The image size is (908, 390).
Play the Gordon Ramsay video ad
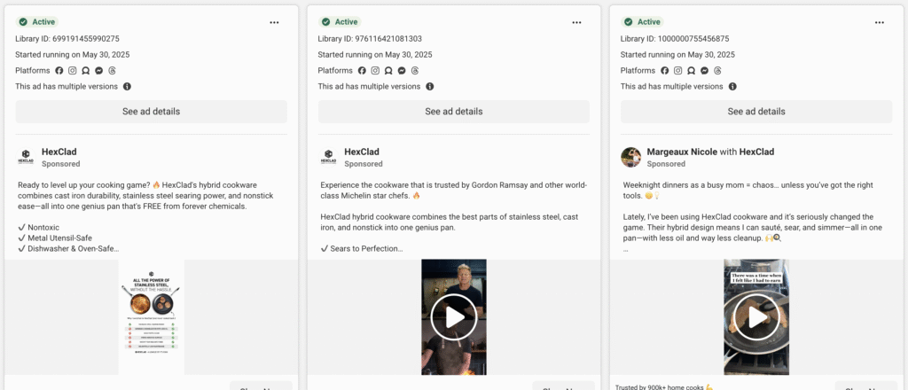tap(454, 317)
